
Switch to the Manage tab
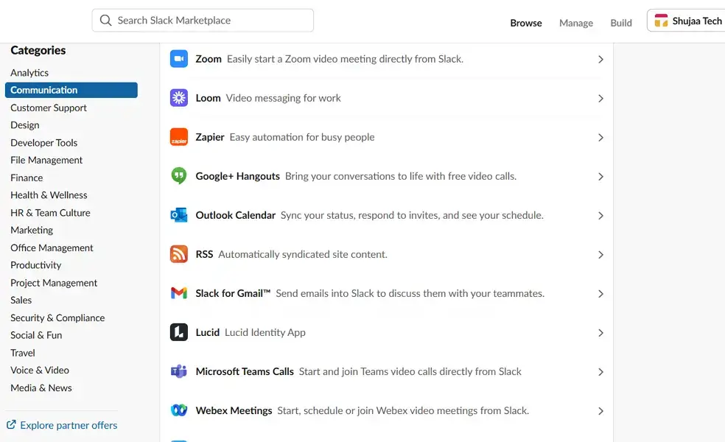click(575, 23)
